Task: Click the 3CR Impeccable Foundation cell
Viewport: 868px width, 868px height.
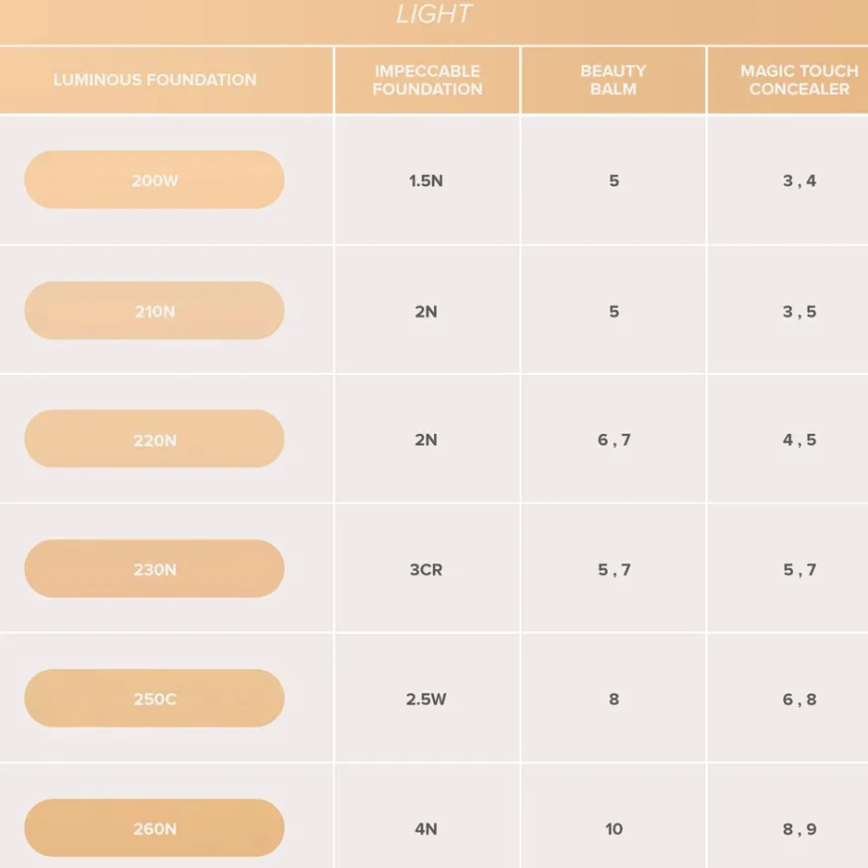Action: tap(426, 570)
